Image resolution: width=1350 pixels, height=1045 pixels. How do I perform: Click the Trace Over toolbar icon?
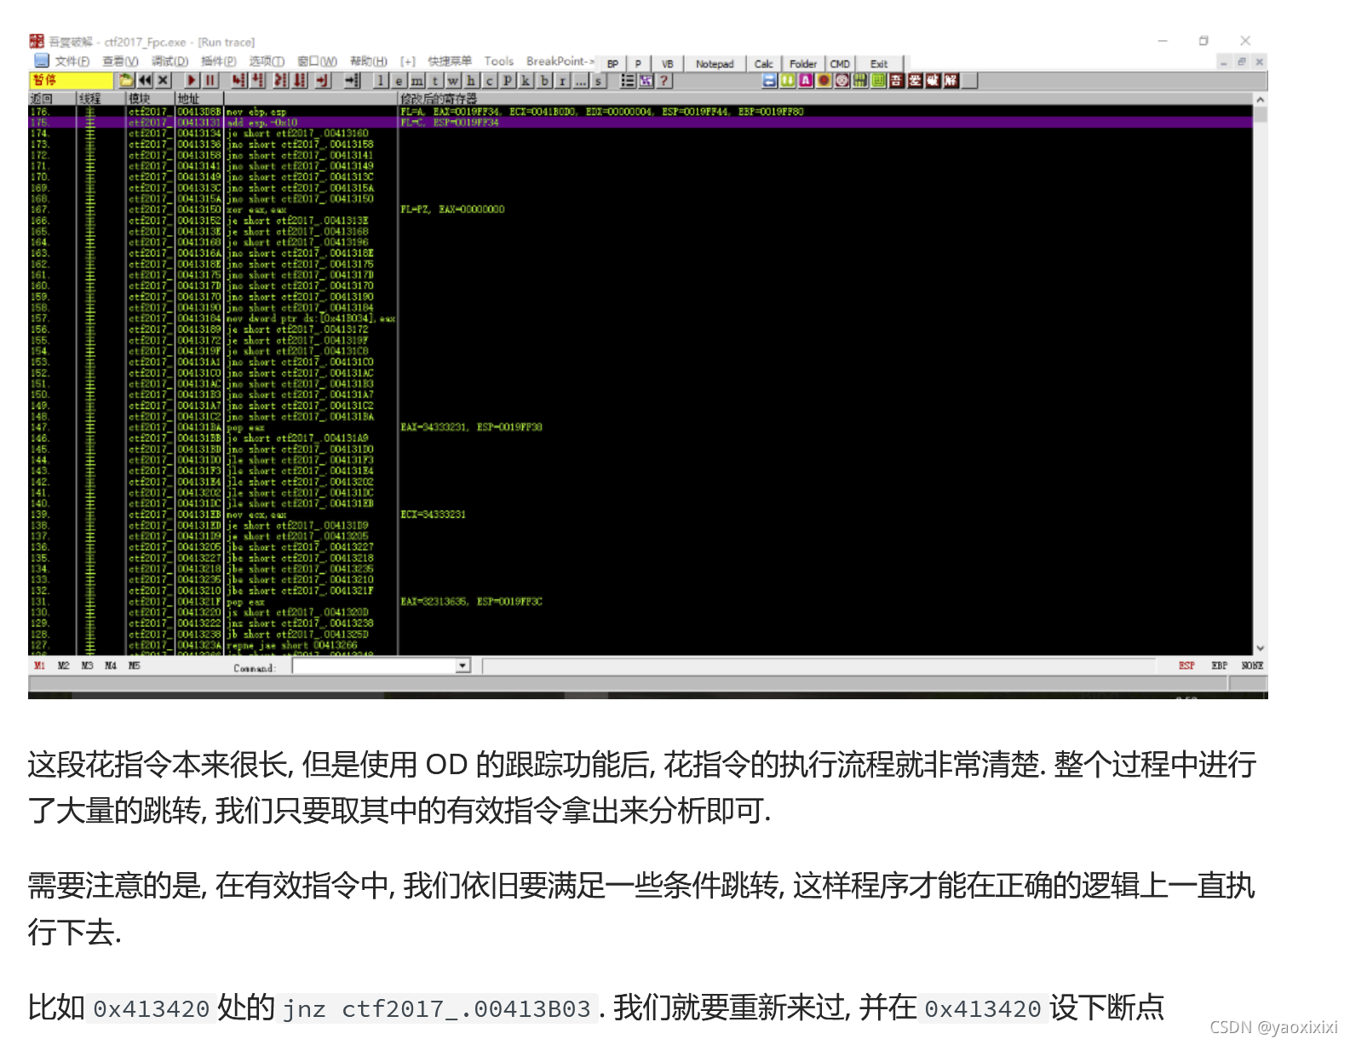point(300,80)
